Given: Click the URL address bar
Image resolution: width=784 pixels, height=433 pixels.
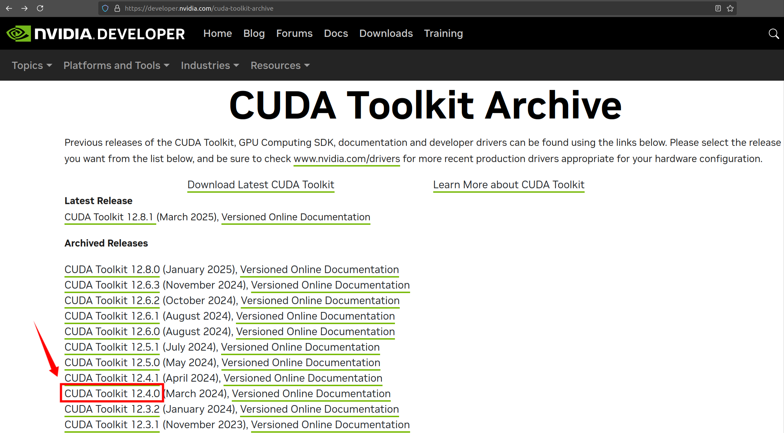Looking at the screenshot, I should [417, 8].
